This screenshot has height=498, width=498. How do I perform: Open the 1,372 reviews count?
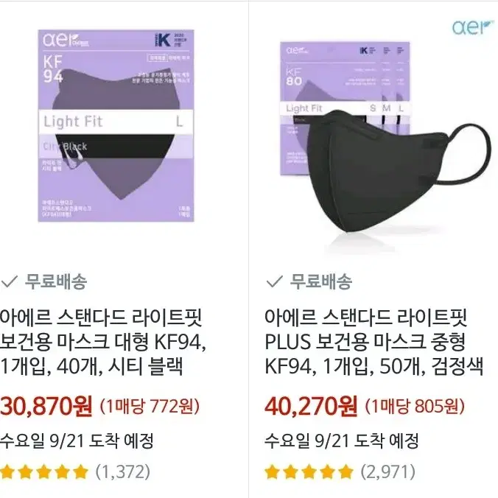123,472
